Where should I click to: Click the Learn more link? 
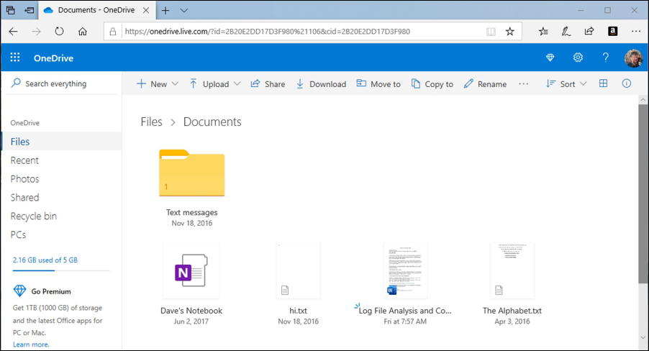[31, 345]
